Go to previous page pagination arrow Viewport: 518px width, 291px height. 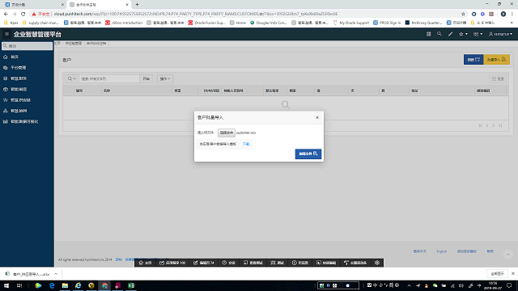pyautogui.click(x=487, y=125)
